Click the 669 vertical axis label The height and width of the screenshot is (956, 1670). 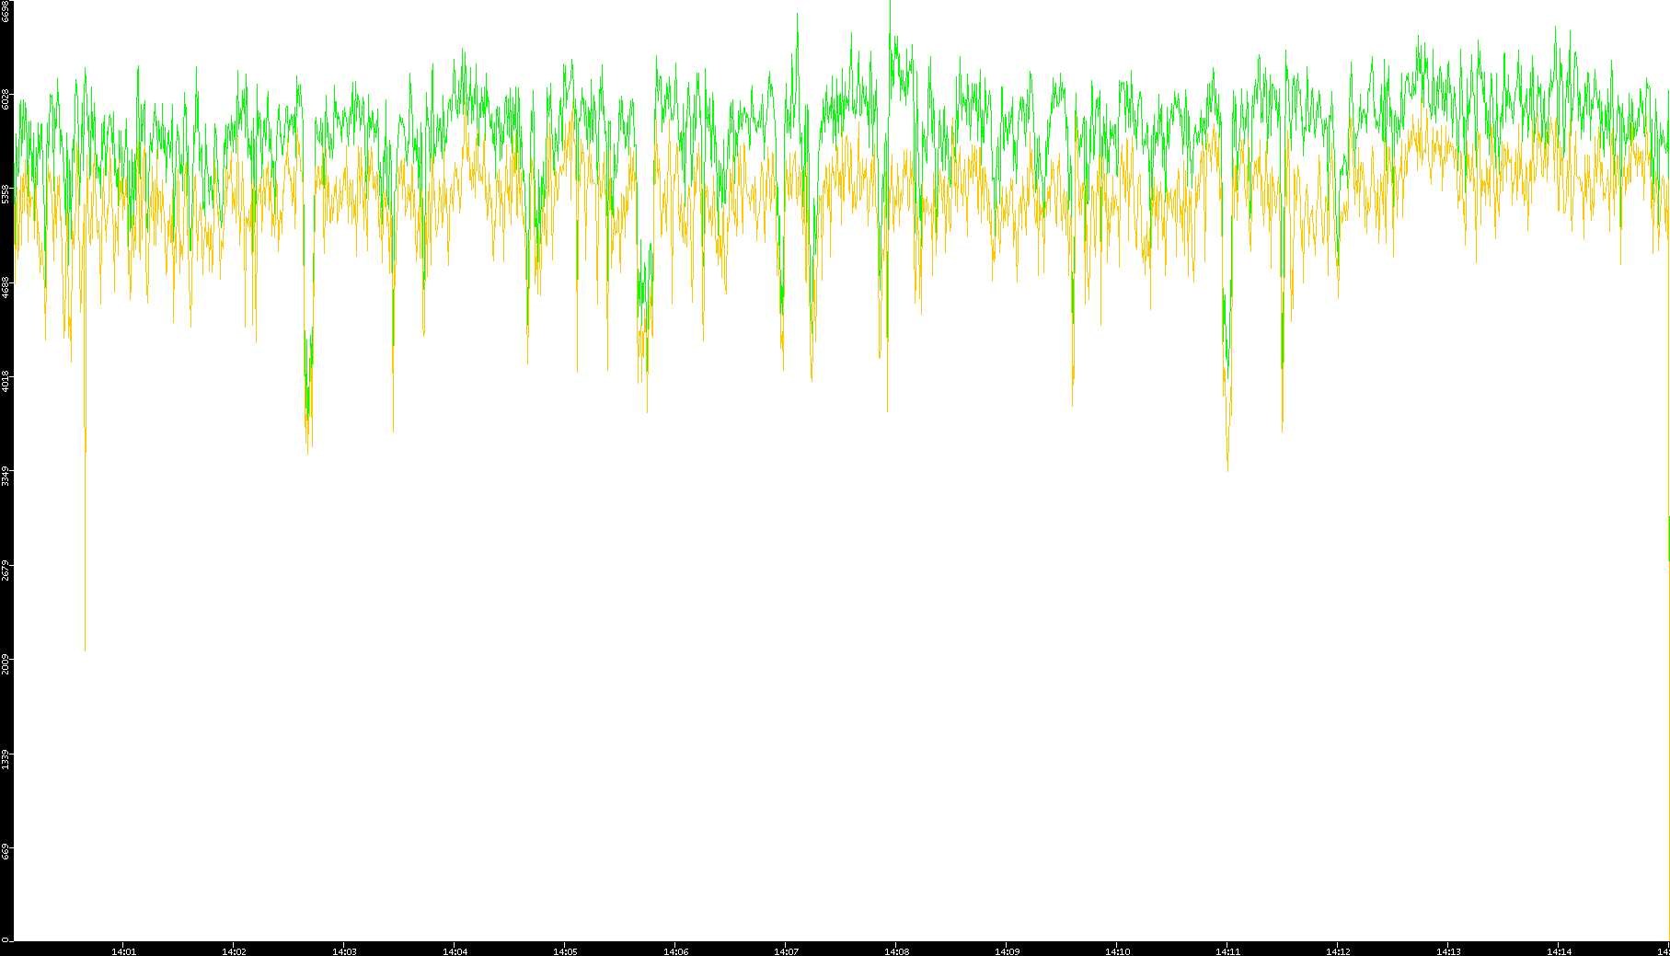pos(6,852)
